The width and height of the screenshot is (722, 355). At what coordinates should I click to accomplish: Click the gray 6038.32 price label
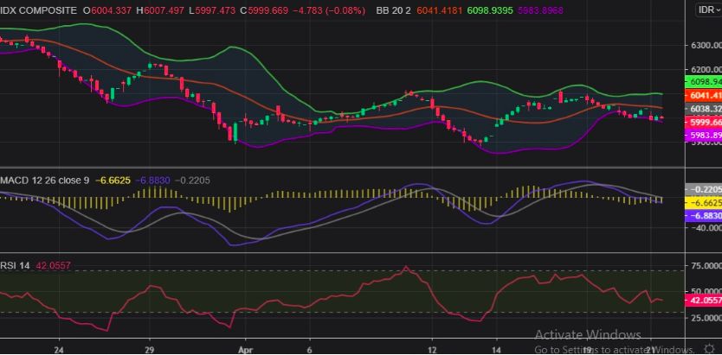[704, 109]
